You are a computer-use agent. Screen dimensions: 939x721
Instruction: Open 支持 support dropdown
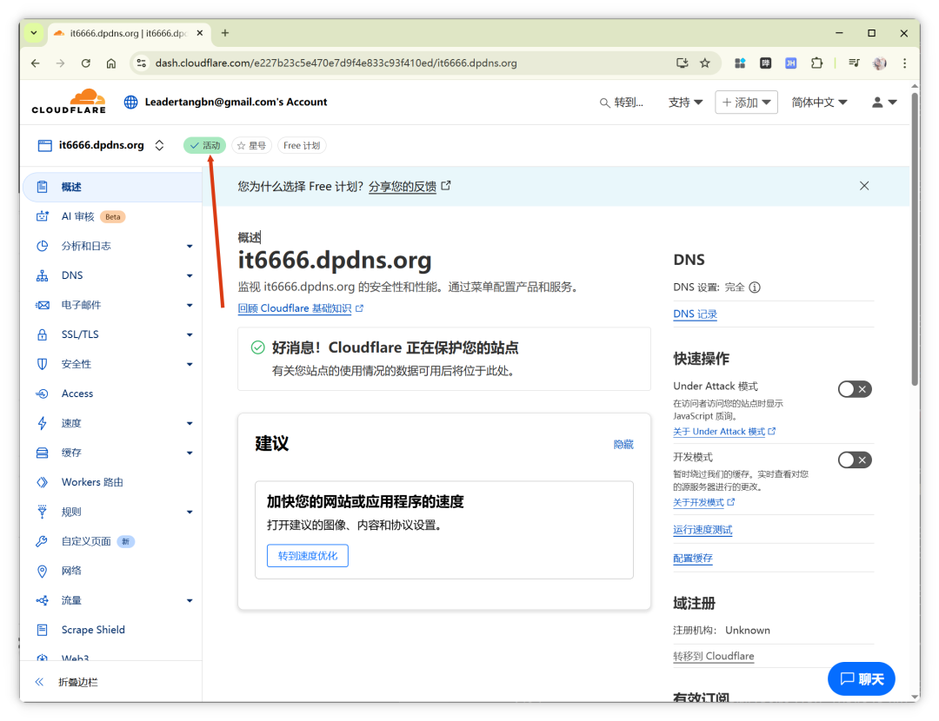[x=685, y=103]
